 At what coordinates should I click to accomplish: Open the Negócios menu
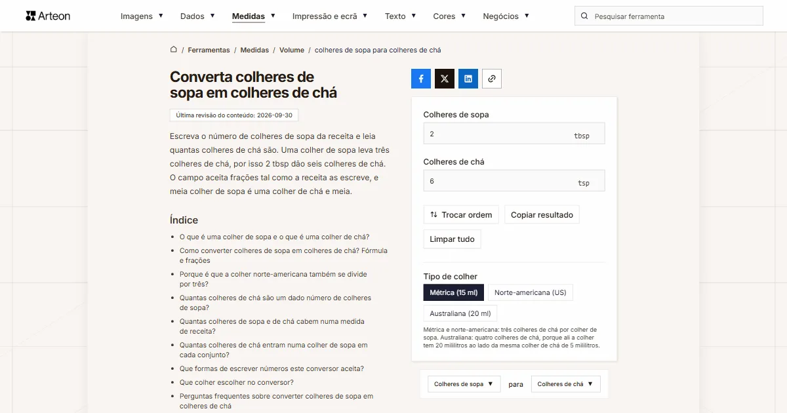(x=506, y=16)
